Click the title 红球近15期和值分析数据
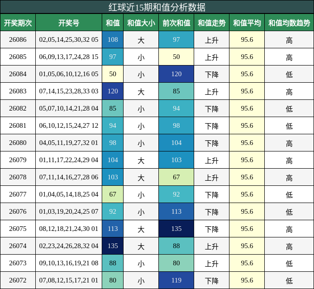Viewport: 314px width, 289px height. [x=157, y=7]
